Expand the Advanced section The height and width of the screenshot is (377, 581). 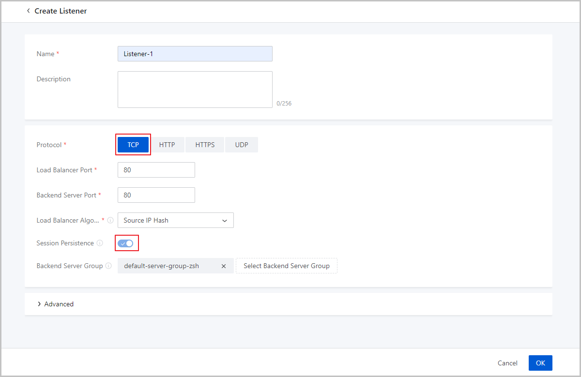(59, 304)
